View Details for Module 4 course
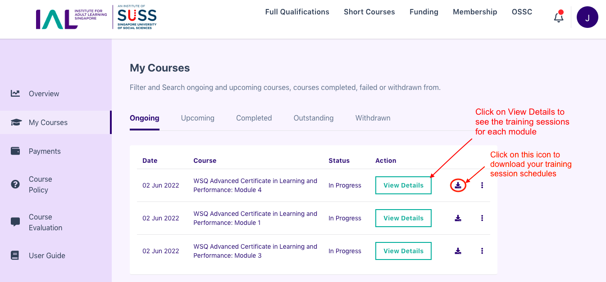606x282 pixels. point(403,185)
